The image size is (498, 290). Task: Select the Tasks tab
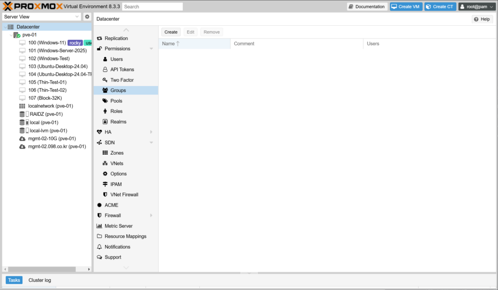tap(14, 280)
